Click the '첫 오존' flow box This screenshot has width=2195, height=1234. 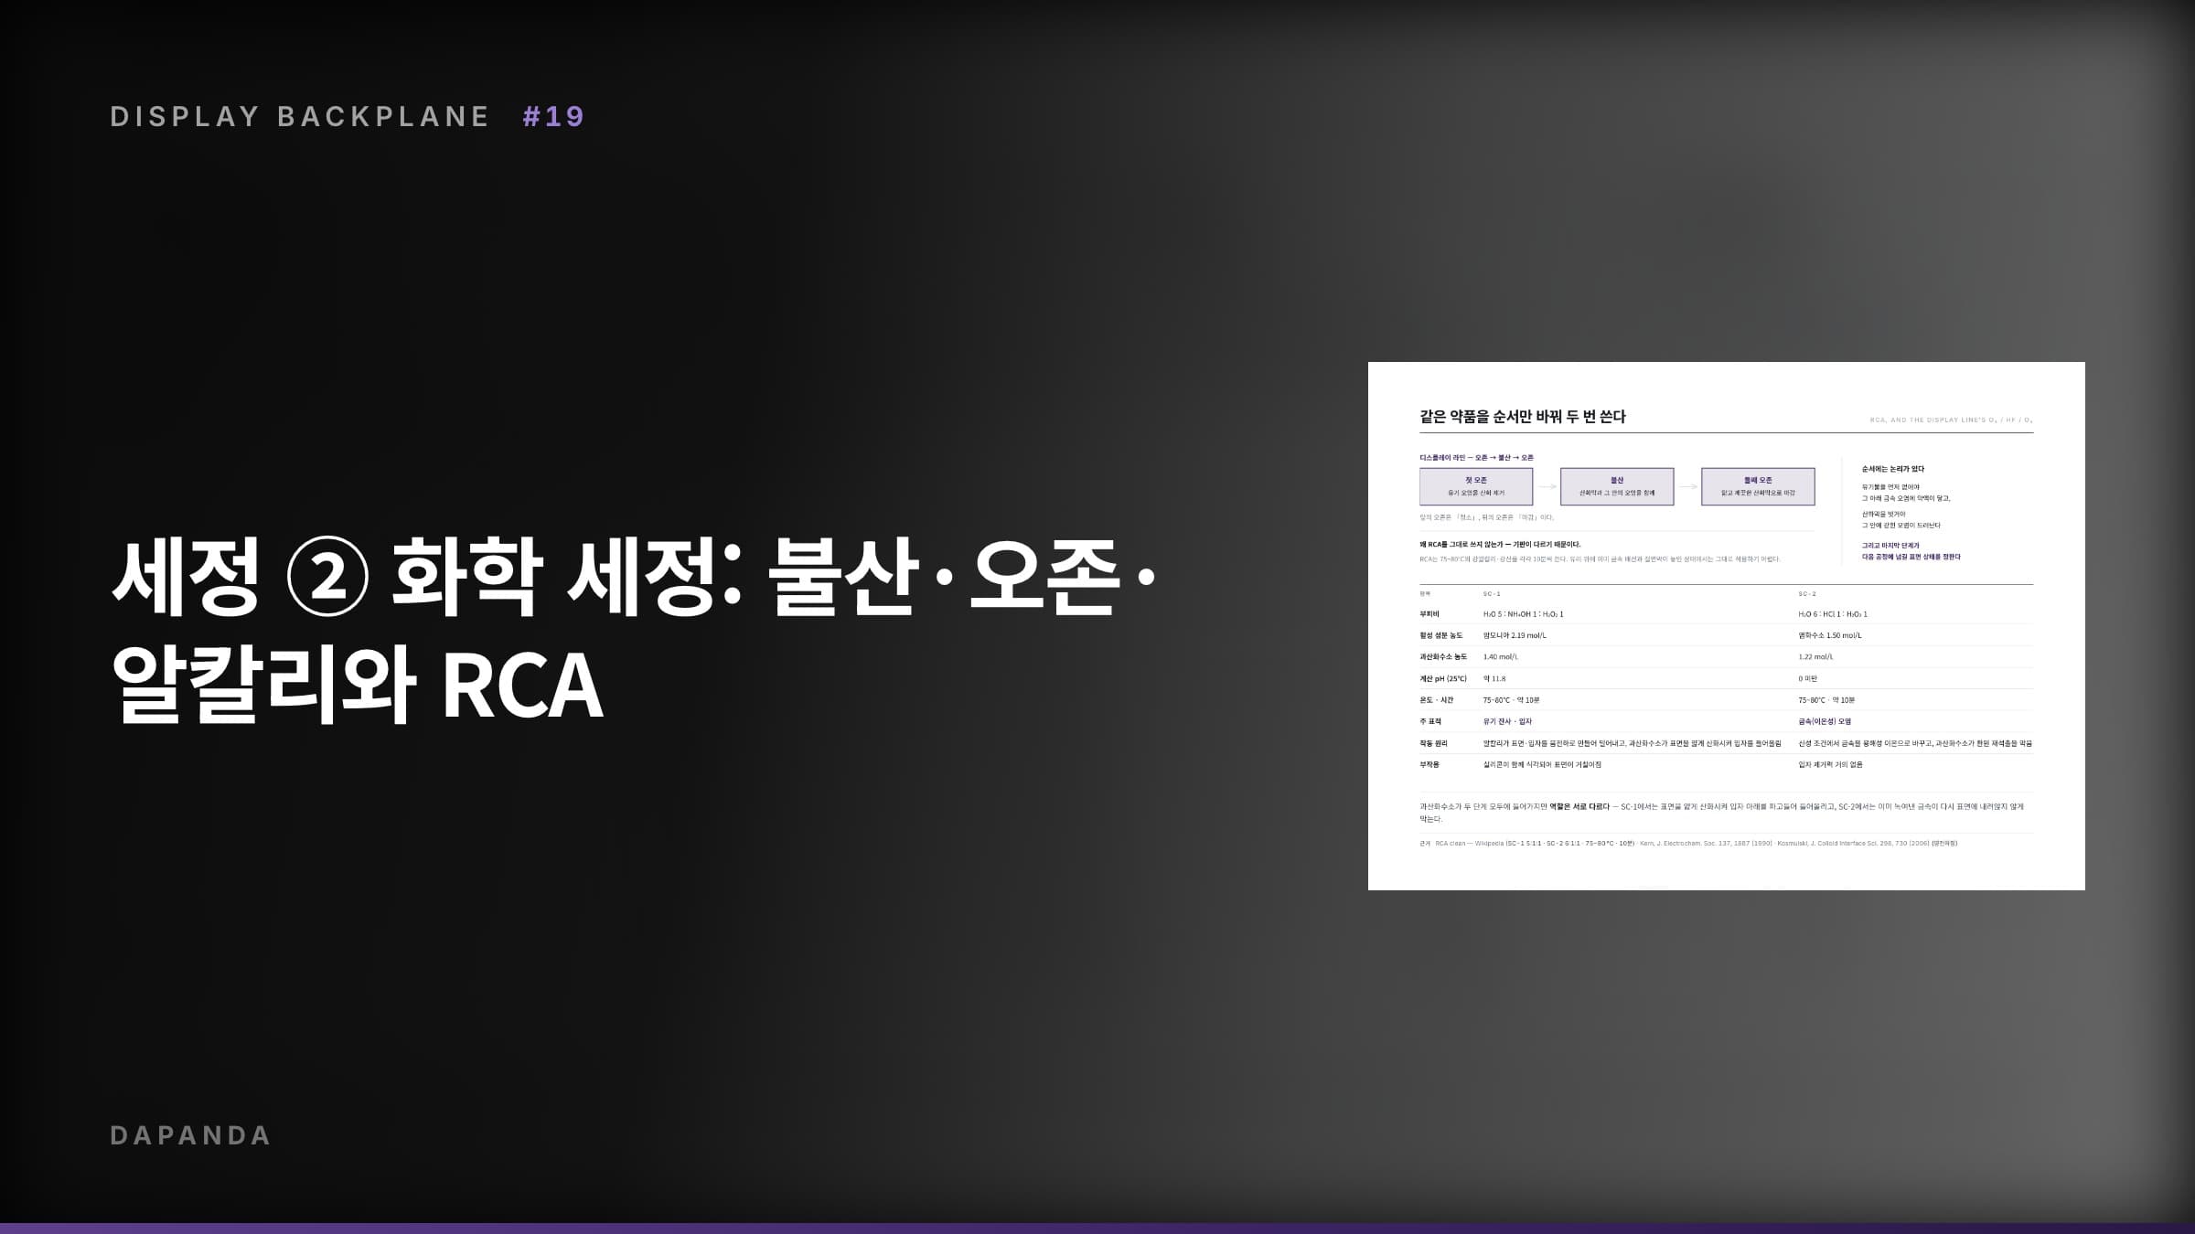coord(1476,486)
